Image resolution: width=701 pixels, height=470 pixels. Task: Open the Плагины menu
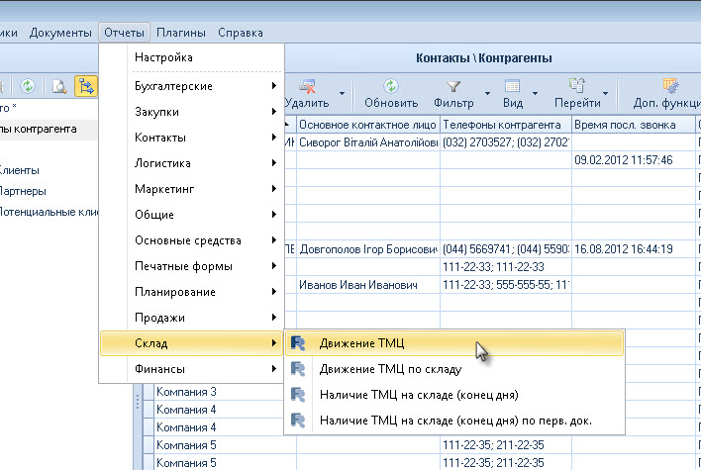180,33
